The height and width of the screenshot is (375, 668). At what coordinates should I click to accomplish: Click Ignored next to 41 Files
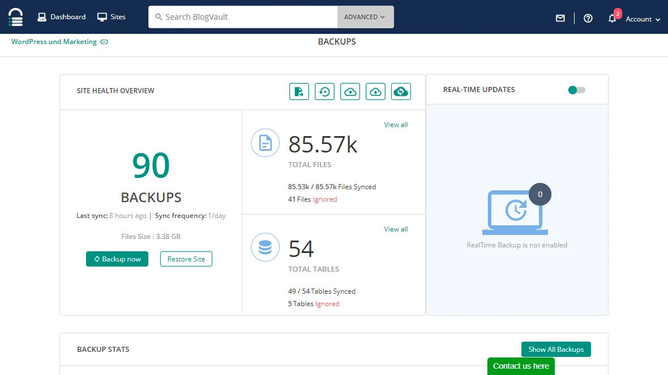coord(324,199)
